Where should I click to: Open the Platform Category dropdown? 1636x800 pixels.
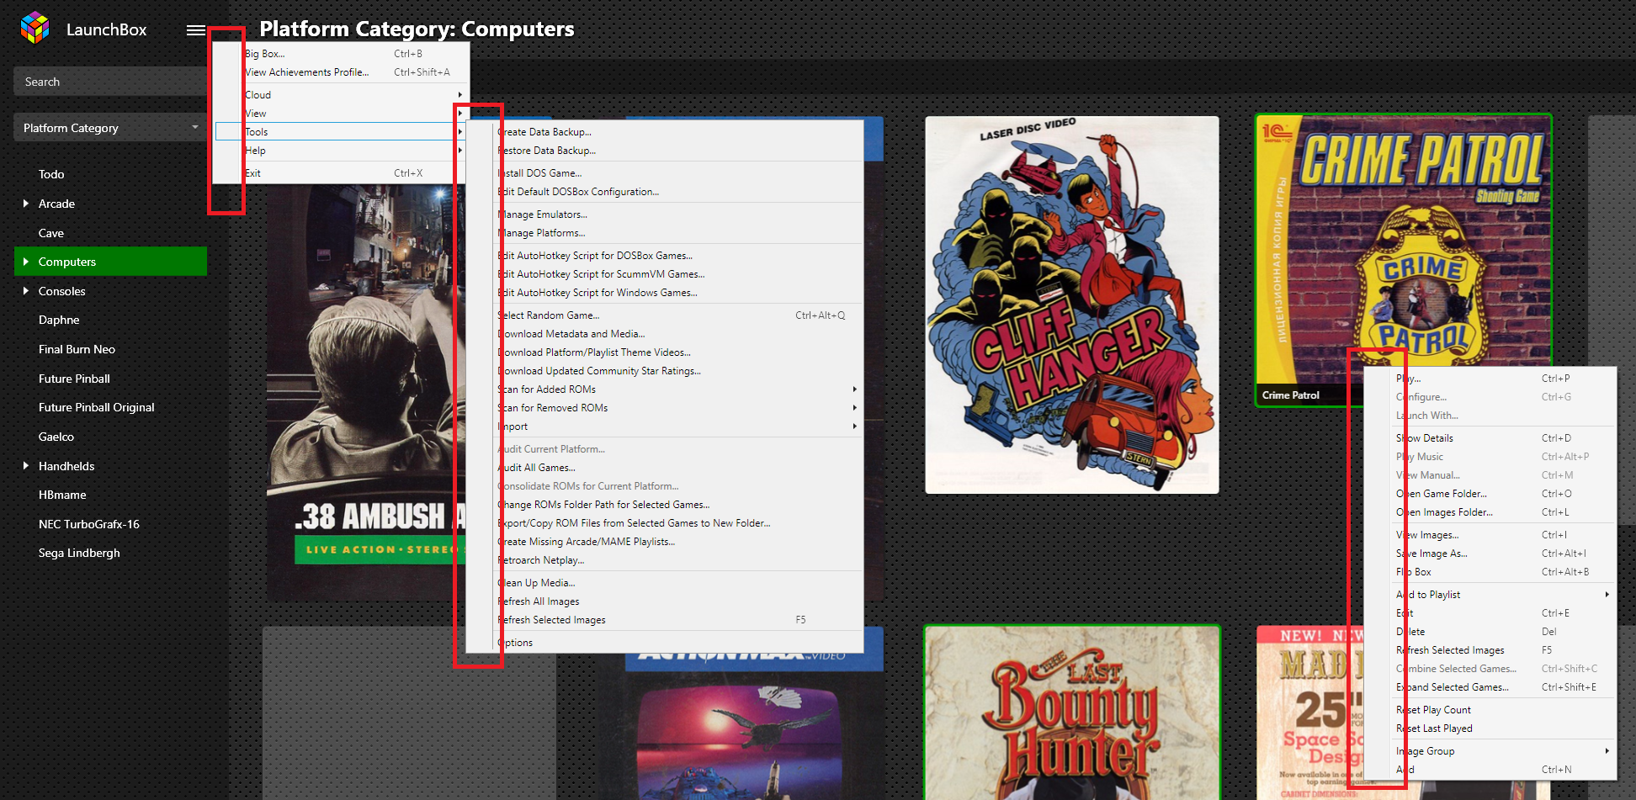point(109,128)
